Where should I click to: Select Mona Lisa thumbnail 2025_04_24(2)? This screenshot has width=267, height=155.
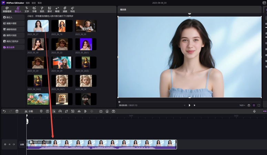(38, 81)
